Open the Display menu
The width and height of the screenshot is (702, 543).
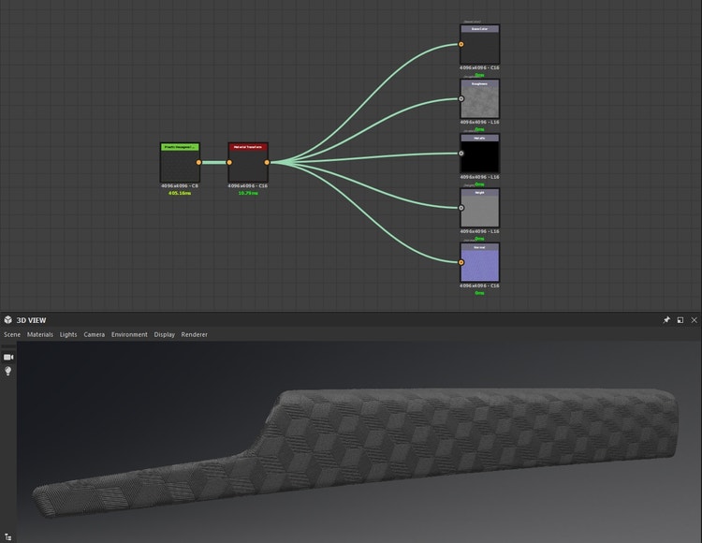165,334
